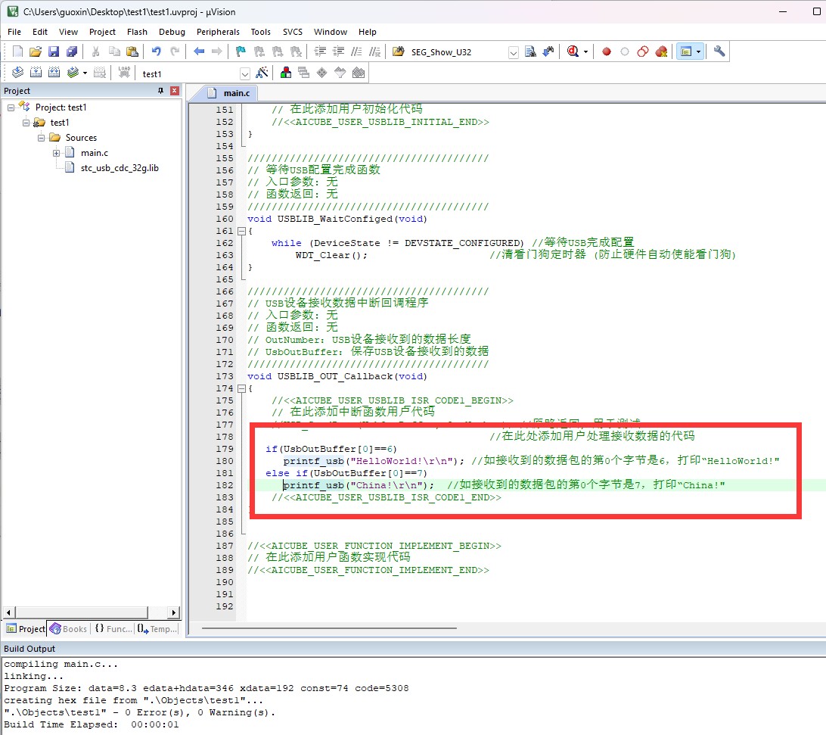Expand main.c node in project tree
The width and height of the screenshot is (826, 735).
pyautogui.click(x=57, y=153)
